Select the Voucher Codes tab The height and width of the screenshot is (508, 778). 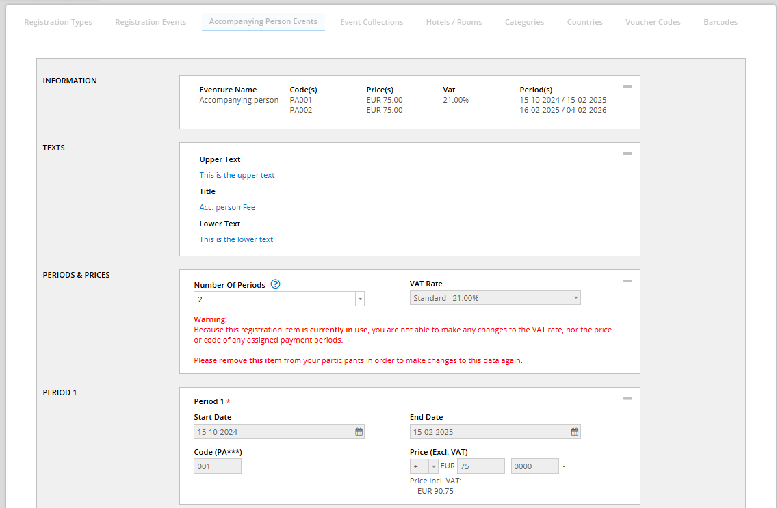653,22
